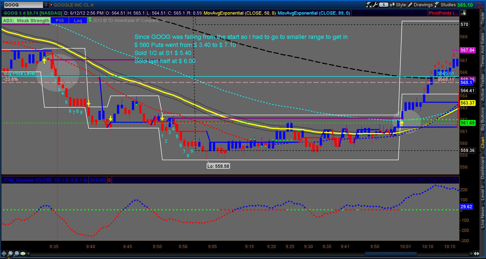Click the cyan MovAvgExponential 89 study label
Screen dimensions: 486x259
click(x=314, y=13)
